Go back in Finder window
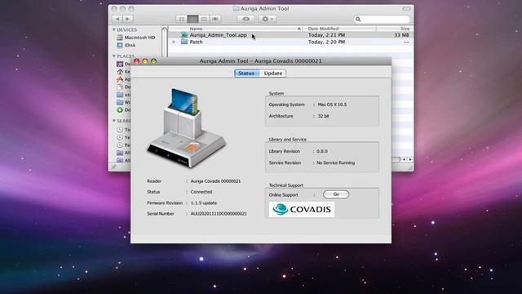522x294 pixels. point(117,19)
